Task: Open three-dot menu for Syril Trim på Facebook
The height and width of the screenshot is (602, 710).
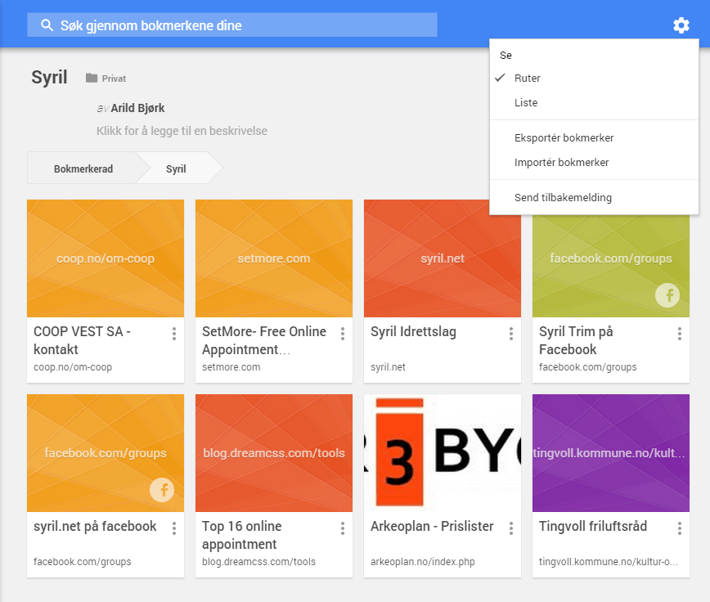Action: [680, 334]
